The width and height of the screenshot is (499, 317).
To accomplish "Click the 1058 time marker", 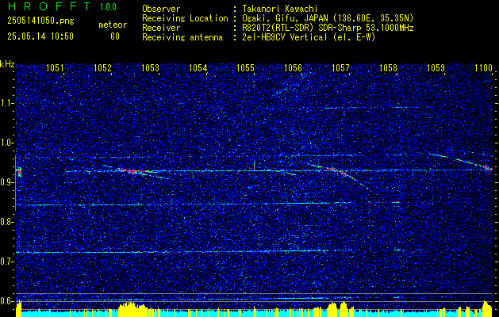I will pos(388,67).
